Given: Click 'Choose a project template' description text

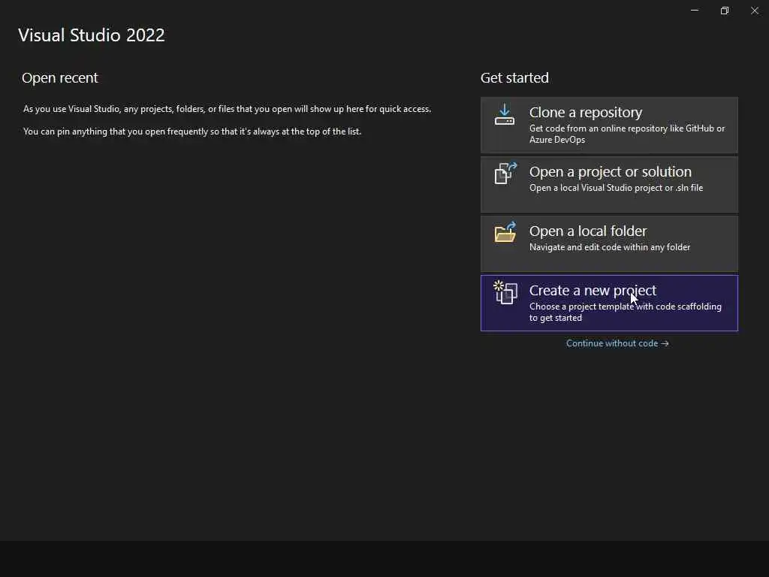Looking at the screenshot, I should pyautogui.click(x=626, y=312).
